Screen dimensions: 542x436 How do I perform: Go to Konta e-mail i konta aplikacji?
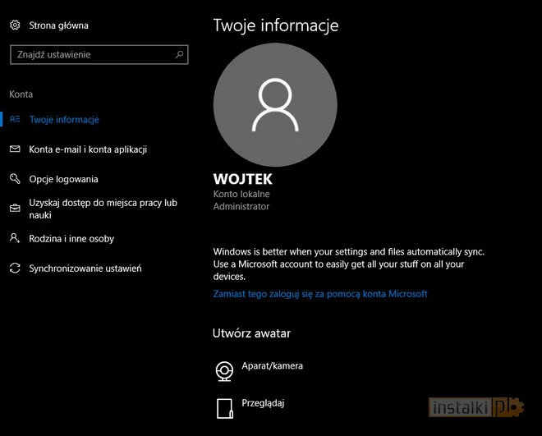(88, 149)
